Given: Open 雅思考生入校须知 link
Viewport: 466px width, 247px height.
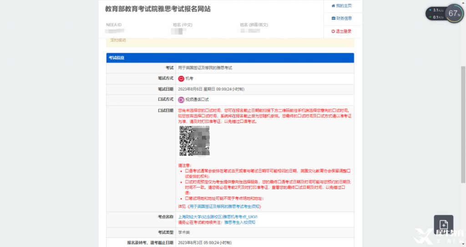Looking at the screenshot, I should pos(239,222).
